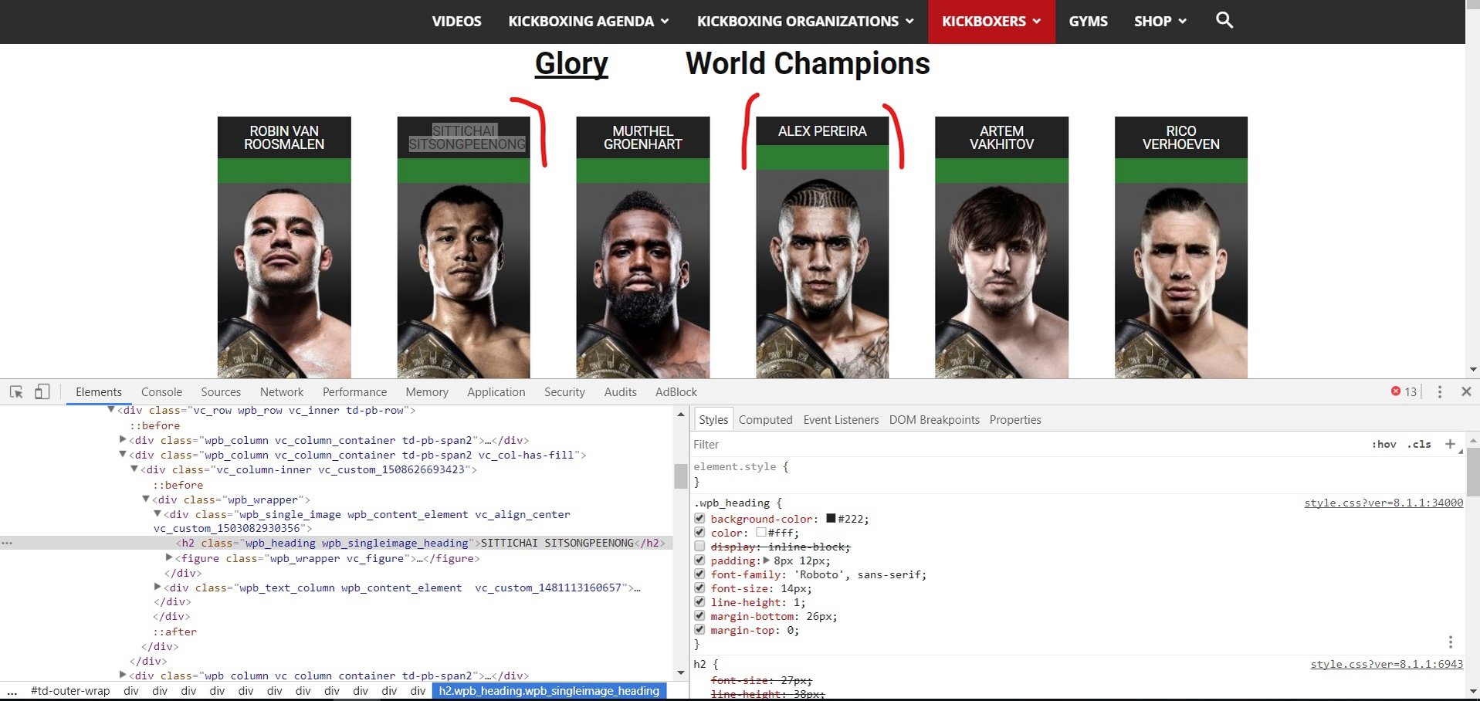Expand the figure wpb_wrapper vc_figure node
Image resolution: width=1480 pixels, height=701 pixels.
coord(169,557)
